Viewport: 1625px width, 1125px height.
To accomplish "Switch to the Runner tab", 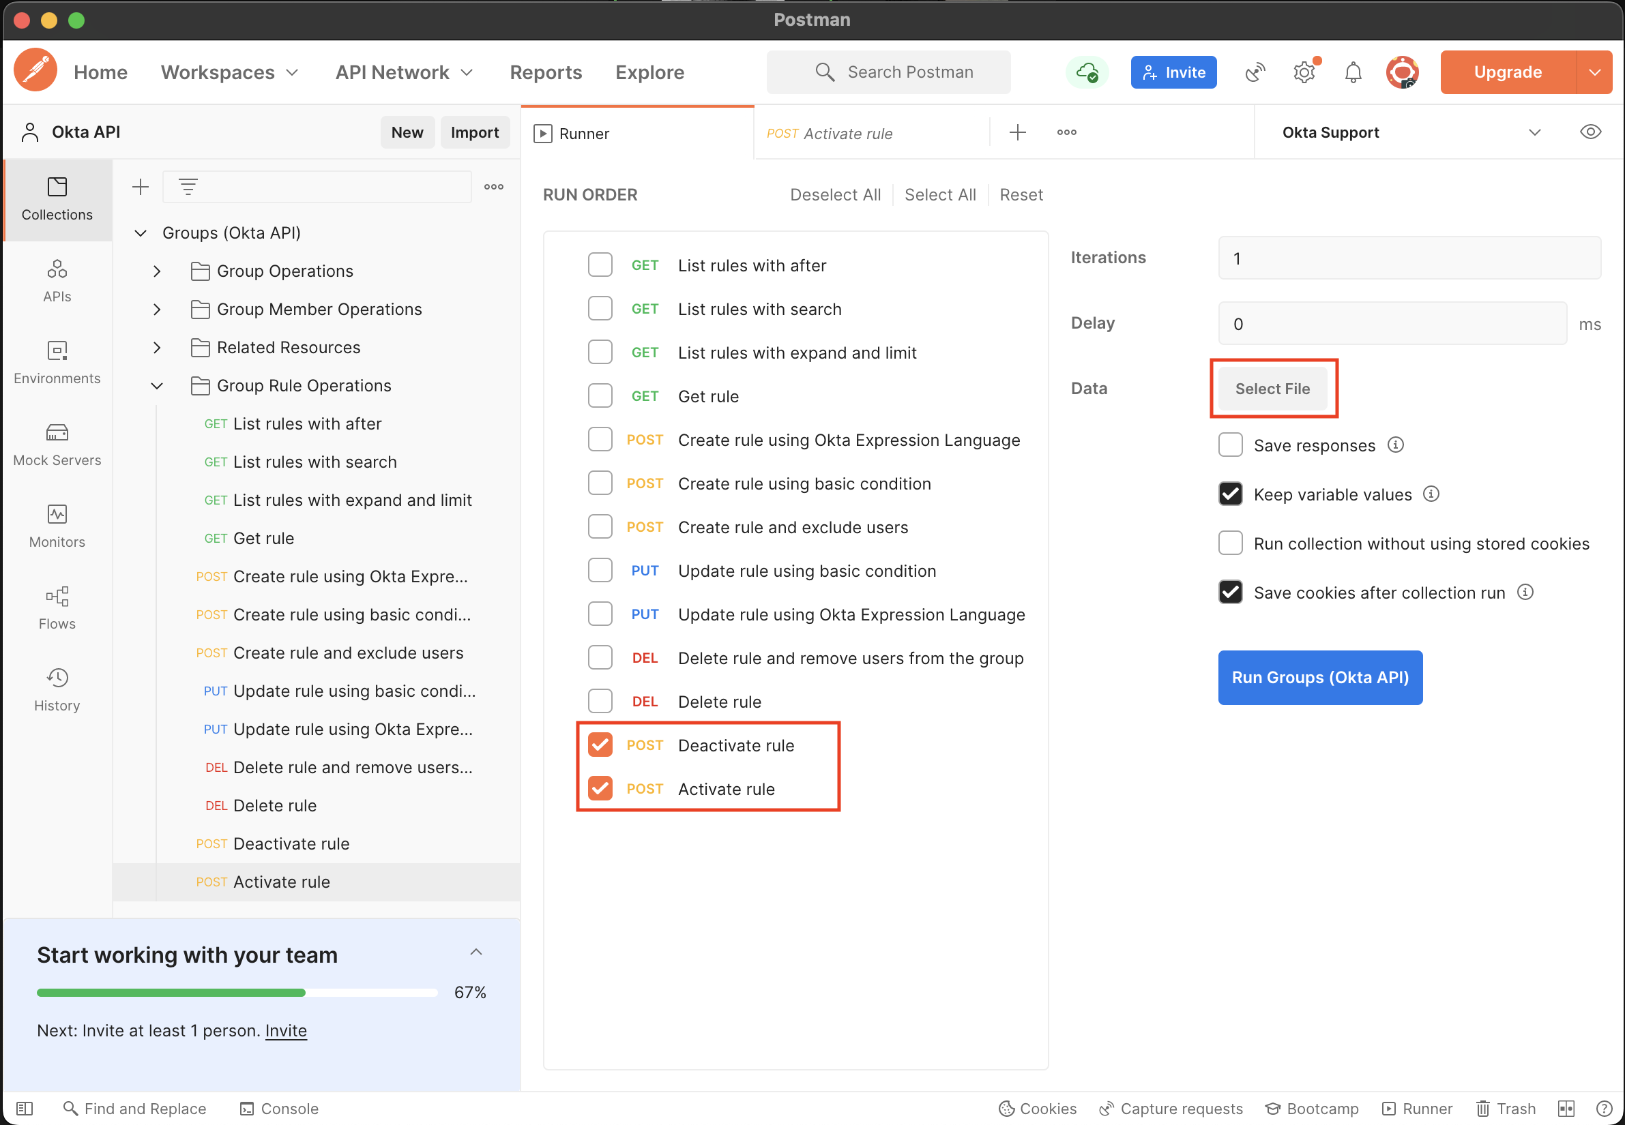I will (638, 133).
